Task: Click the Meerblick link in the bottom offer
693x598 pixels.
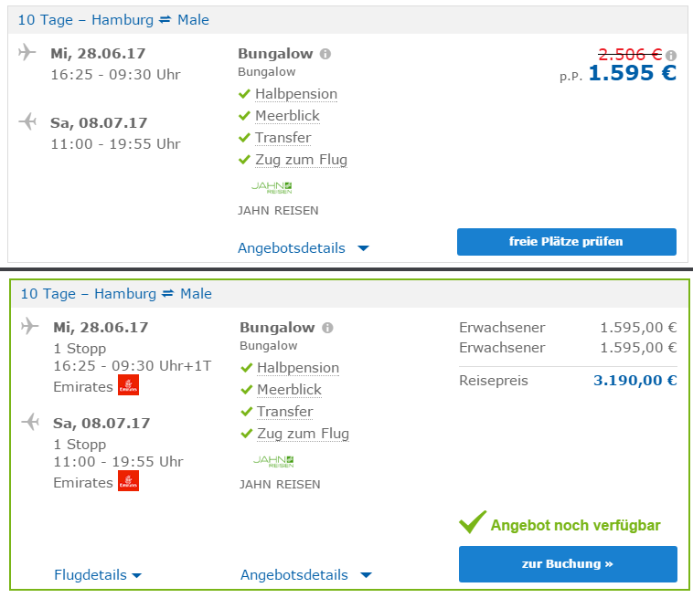Action: [289, 390]
